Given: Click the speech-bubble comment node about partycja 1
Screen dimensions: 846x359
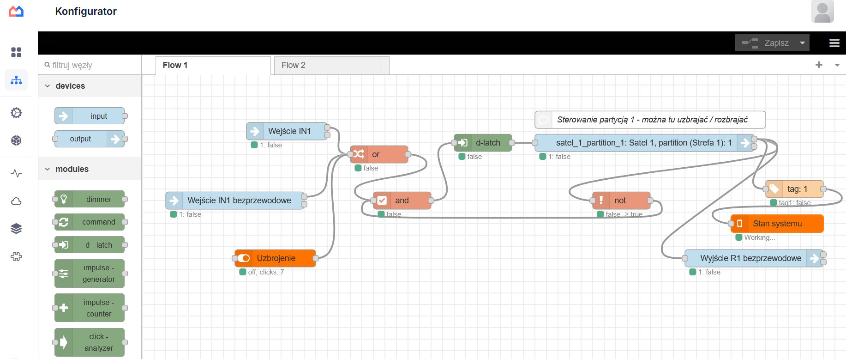Looking at the screenshot, I should [650, 120].
